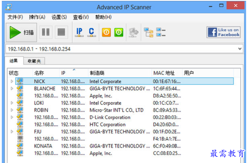Expand the LOKI row
247x163 pixels.
[12, 103]
